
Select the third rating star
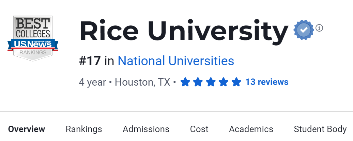(211, 82)
